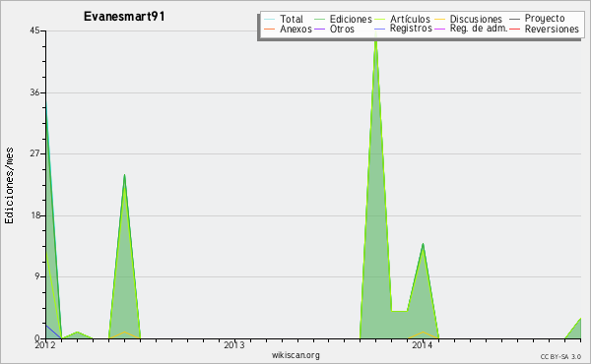Select the Registros legend entry
Image resolution: width=591 pixels, height=364 pixels.
(411, 29)
